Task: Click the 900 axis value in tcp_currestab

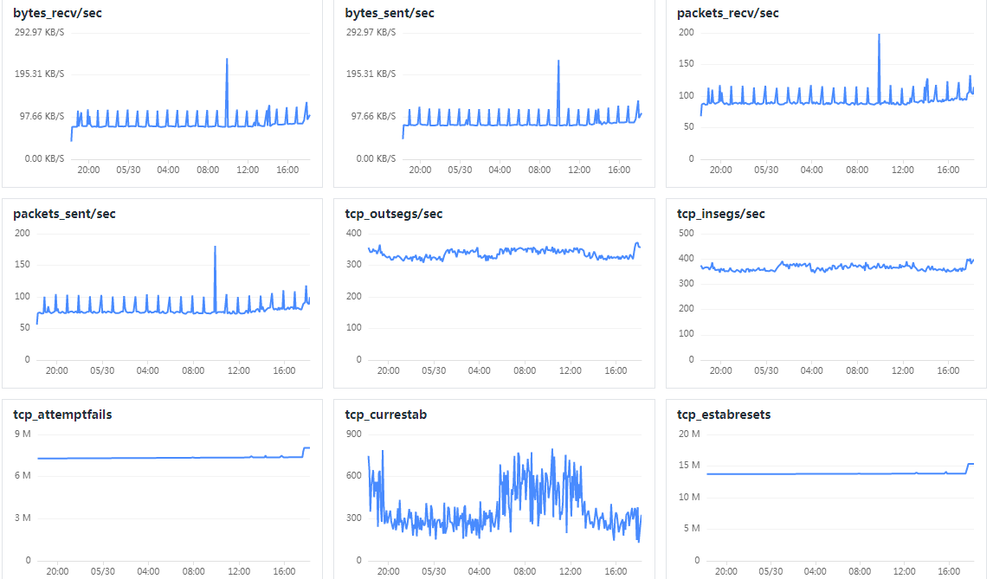Action: click(x=354, y=434)
